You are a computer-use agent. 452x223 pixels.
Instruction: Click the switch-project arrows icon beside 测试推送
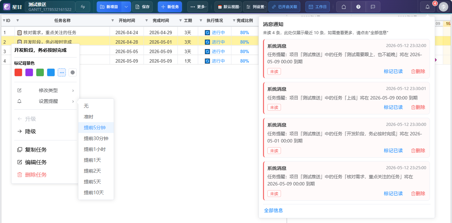click(83, 7)
